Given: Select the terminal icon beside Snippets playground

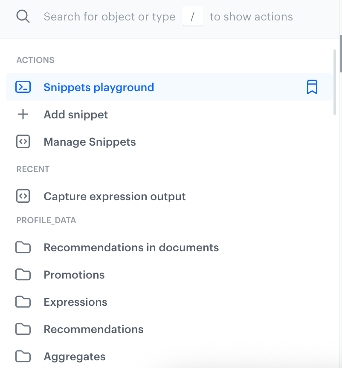Looking at the screenshot, I should [23, 87].
